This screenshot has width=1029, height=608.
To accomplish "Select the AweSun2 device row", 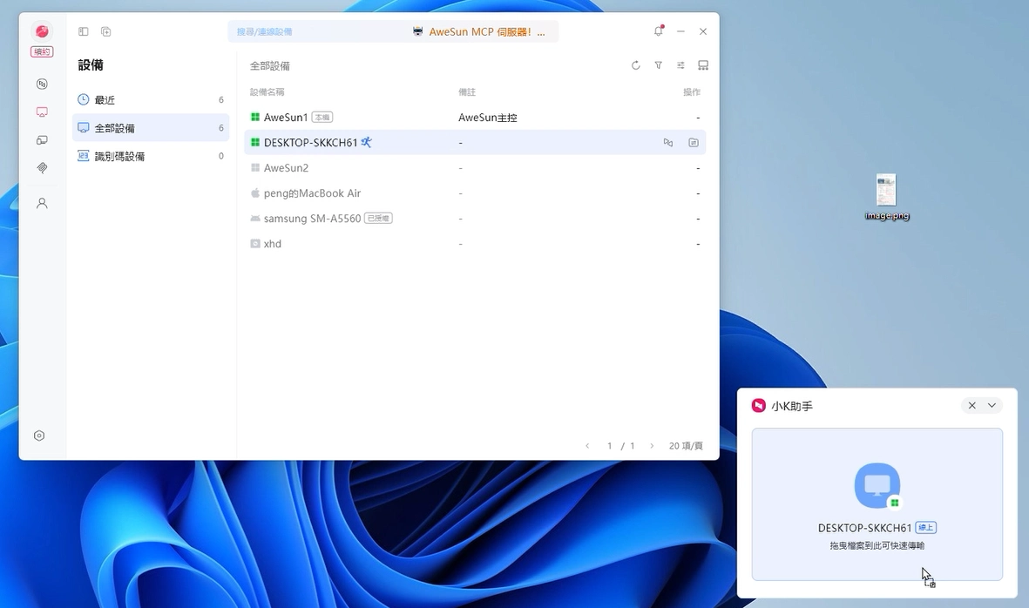I will pyautogui.click(x=475, y=168).
